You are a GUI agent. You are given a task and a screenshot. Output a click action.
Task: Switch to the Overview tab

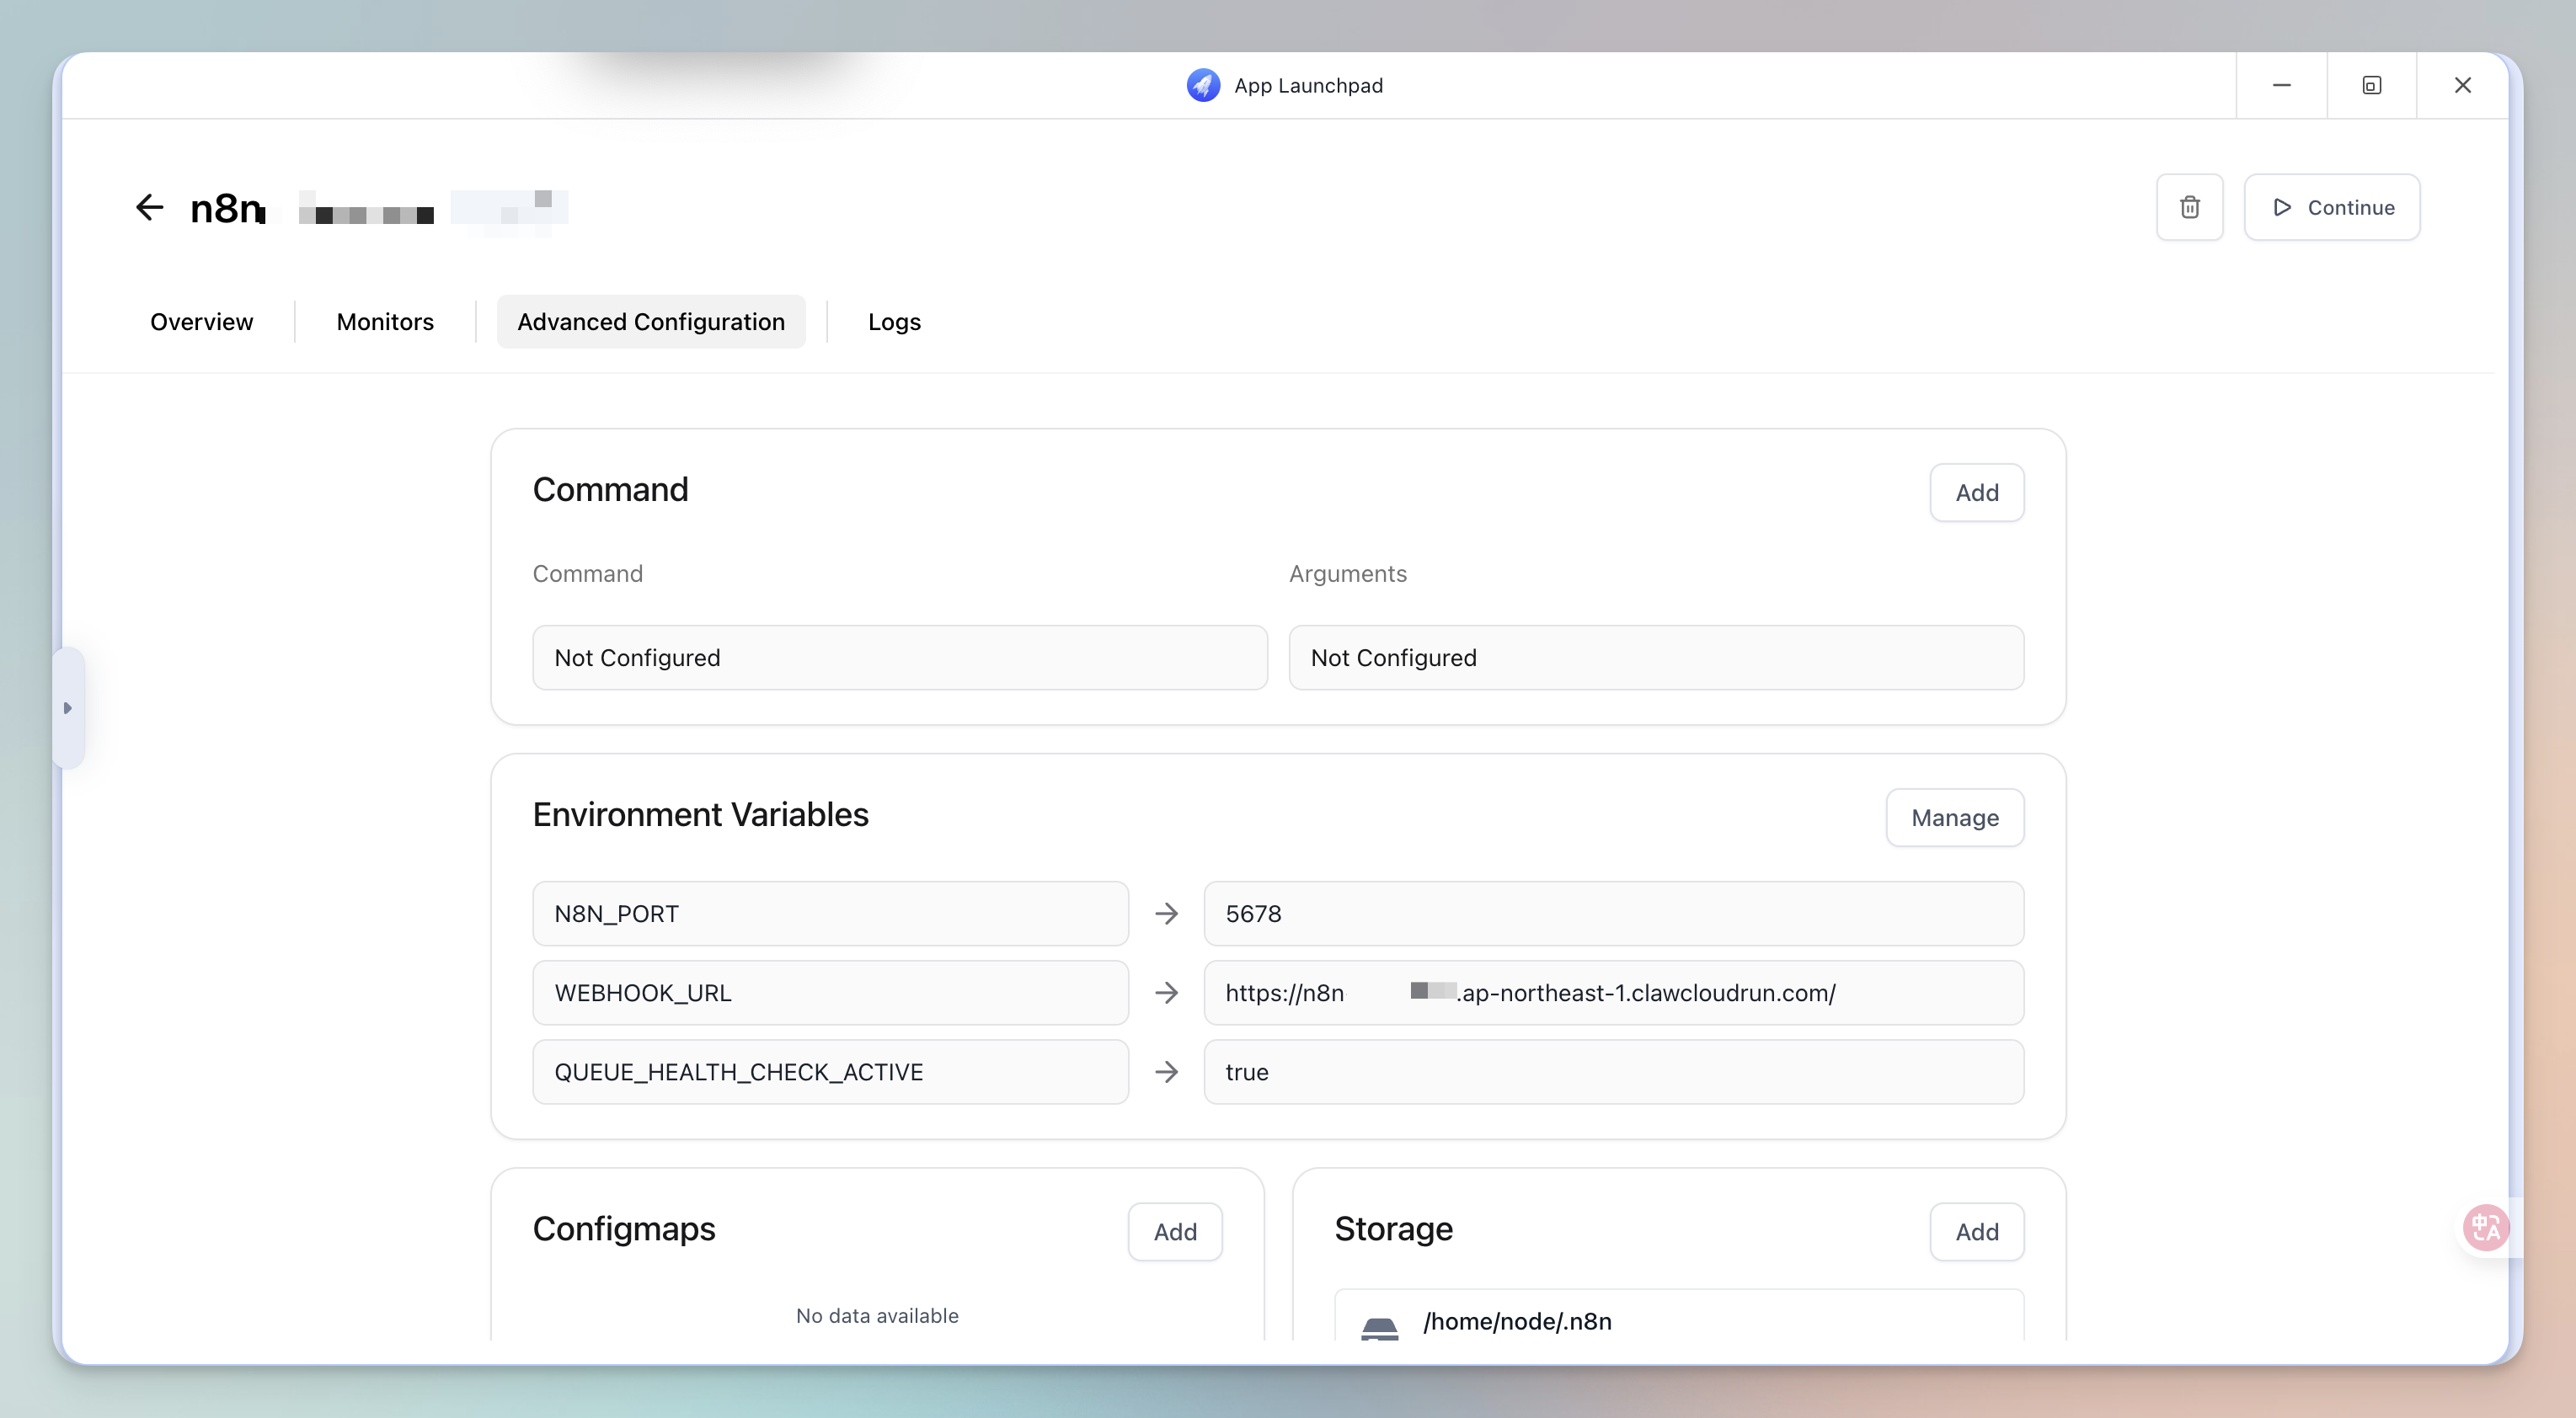click(201, 322)
